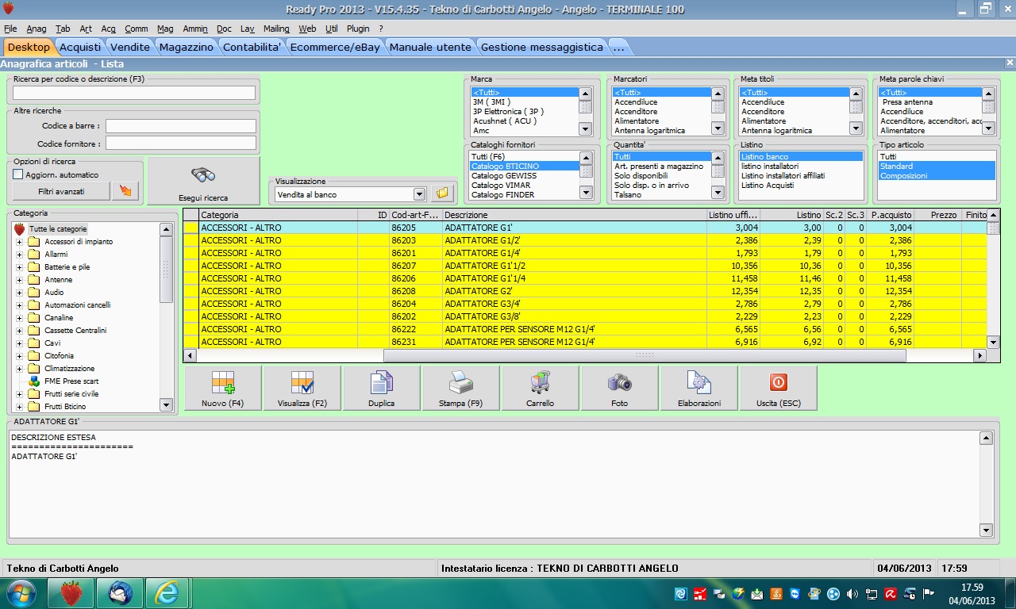The image size is (1016, 609).
Task: Click the Filtri avanzati button
Action: (x=61, y=191)
